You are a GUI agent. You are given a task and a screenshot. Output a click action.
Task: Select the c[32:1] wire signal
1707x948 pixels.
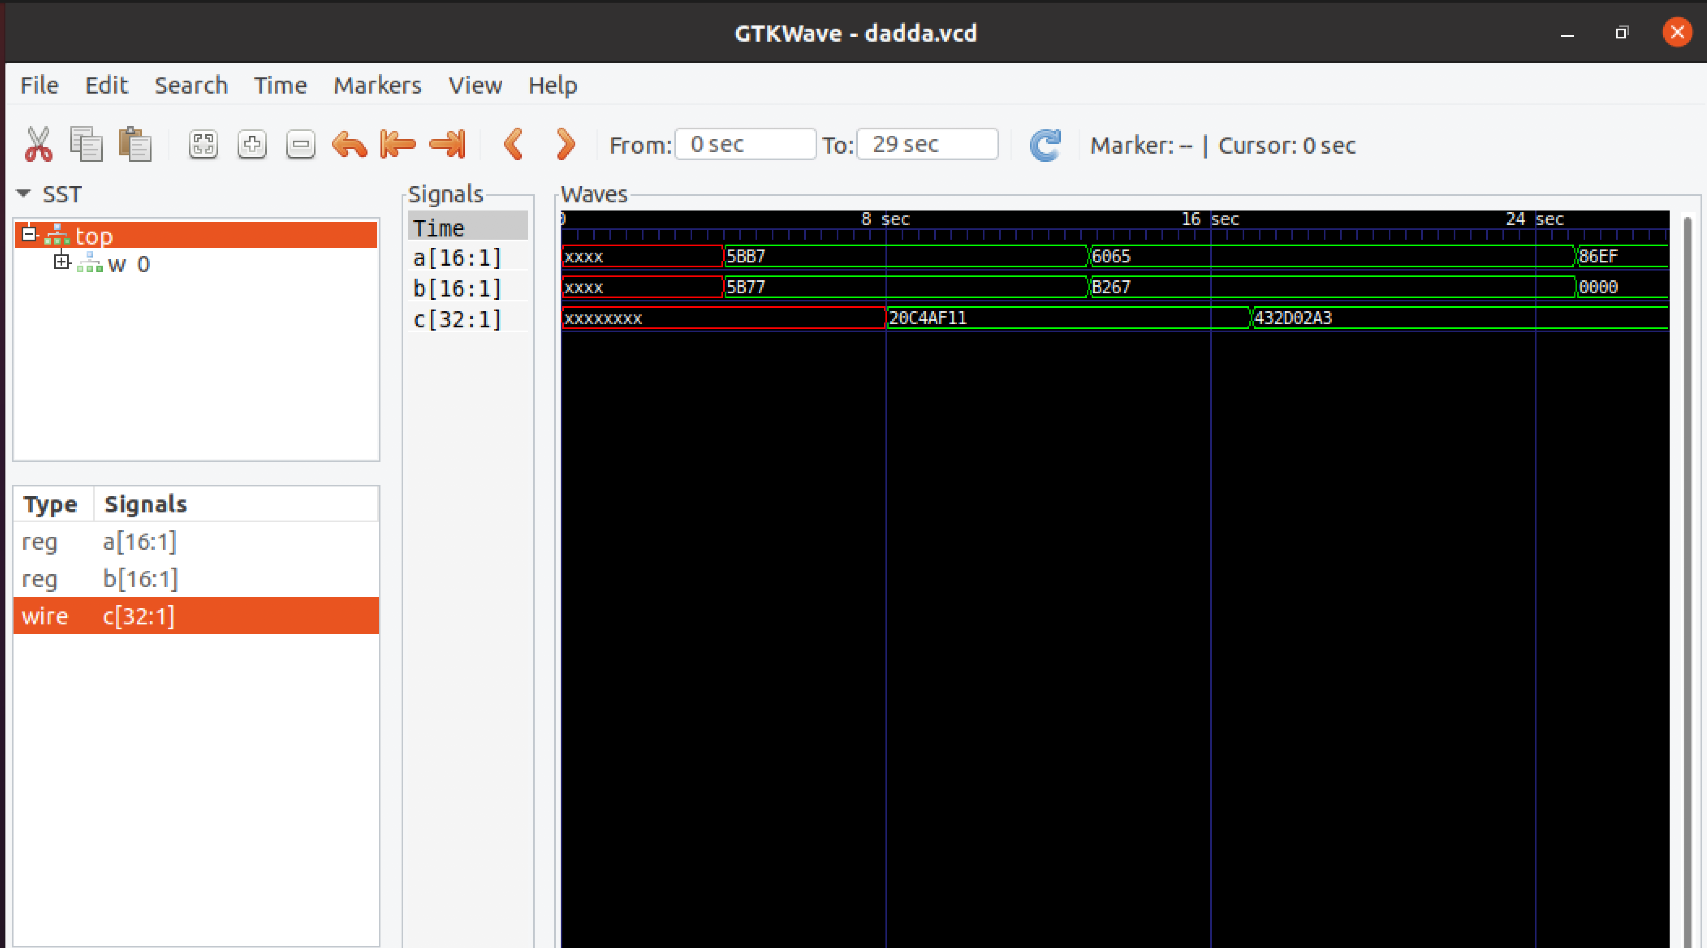pyautogui.click(x=138, y=615)
